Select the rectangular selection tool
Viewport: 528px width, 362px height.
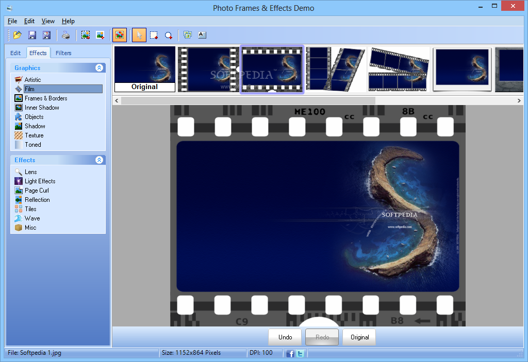click(154, 35)
